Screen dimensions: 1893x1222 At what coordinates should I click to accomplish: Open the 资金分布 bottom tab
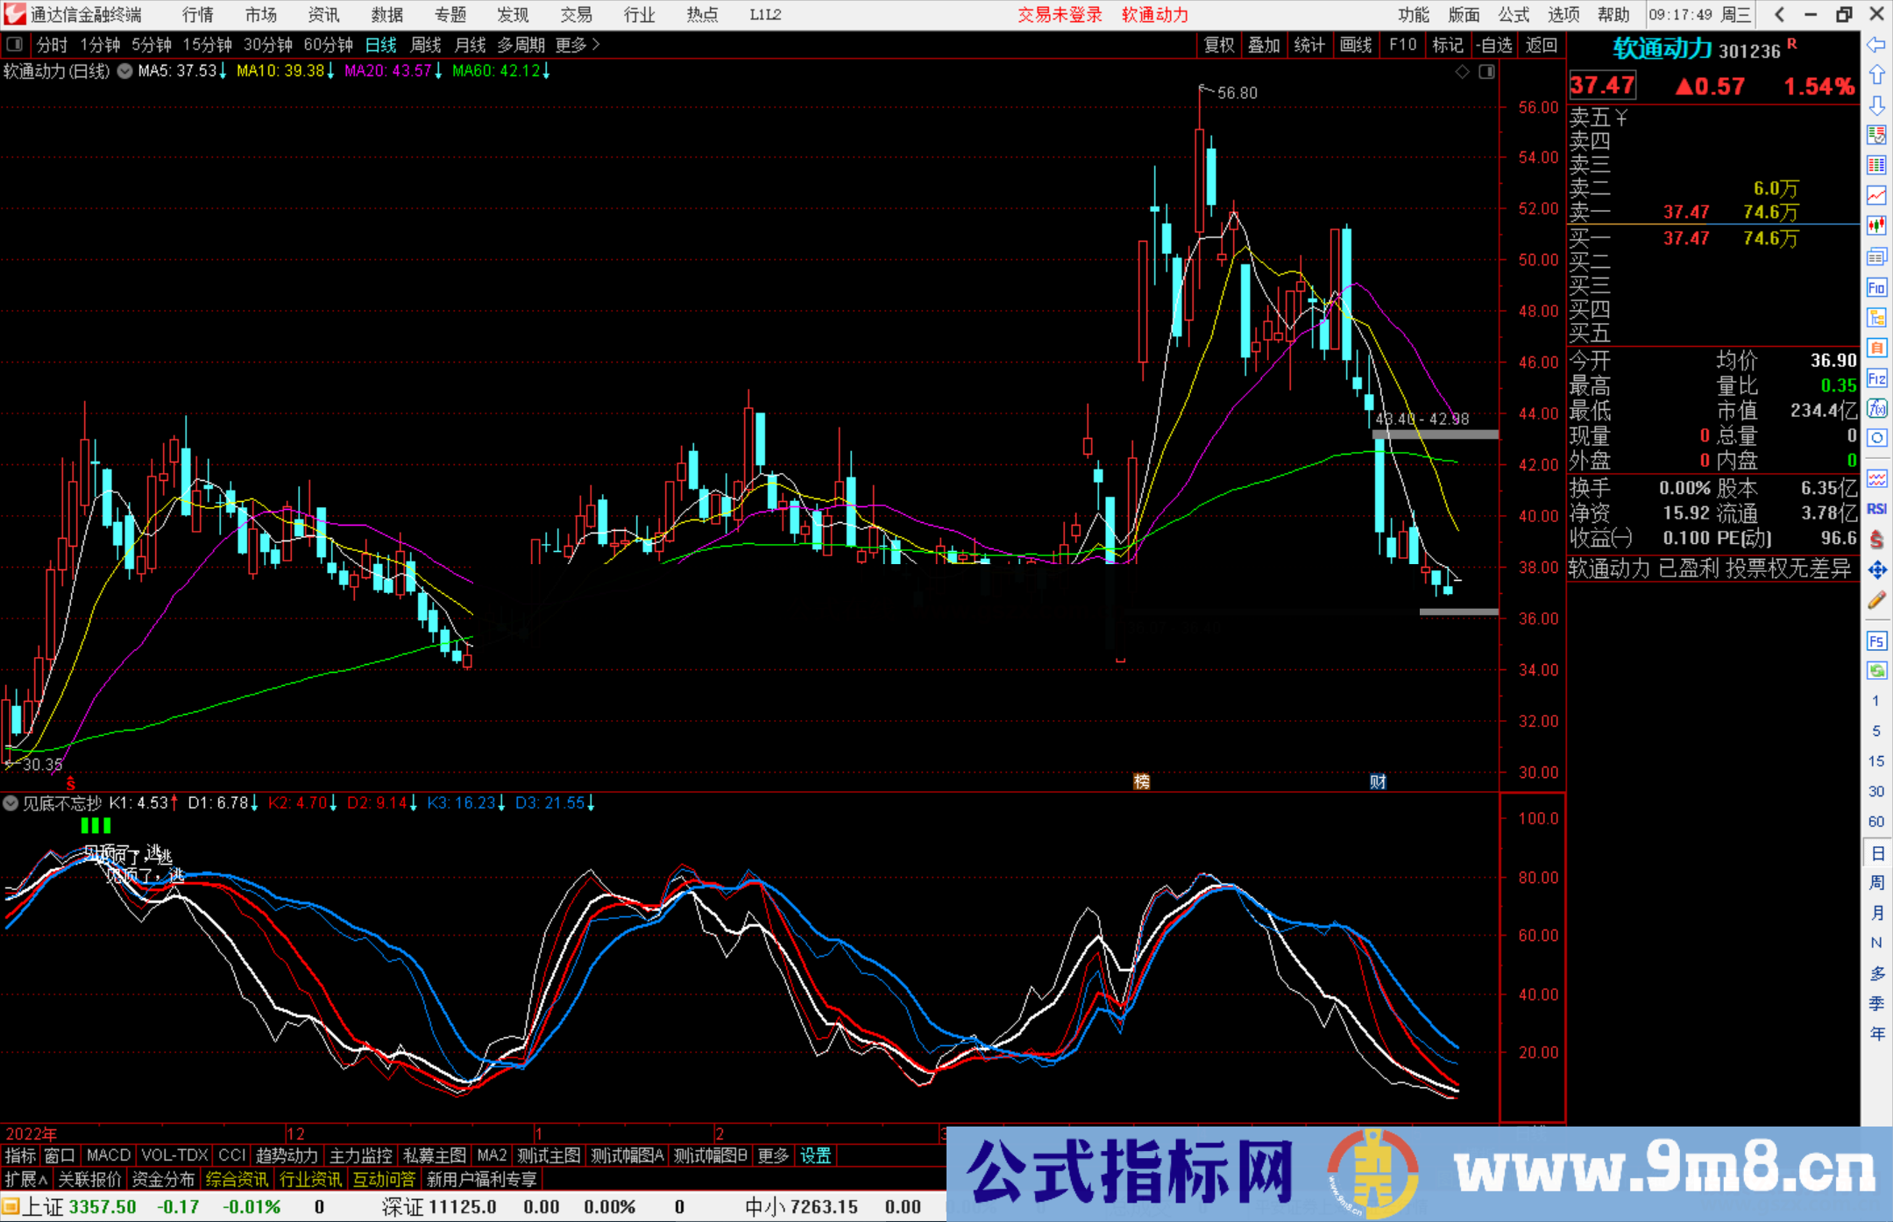(x=163, y=1179)
